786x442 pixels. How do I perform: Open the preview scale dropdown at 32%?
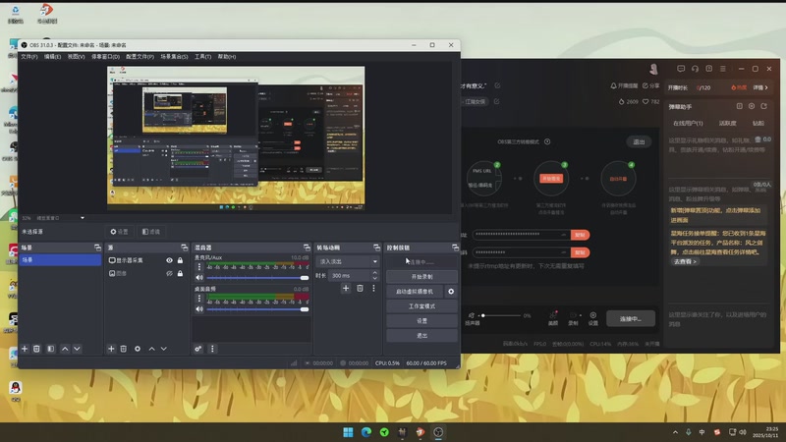click(83, 218)
